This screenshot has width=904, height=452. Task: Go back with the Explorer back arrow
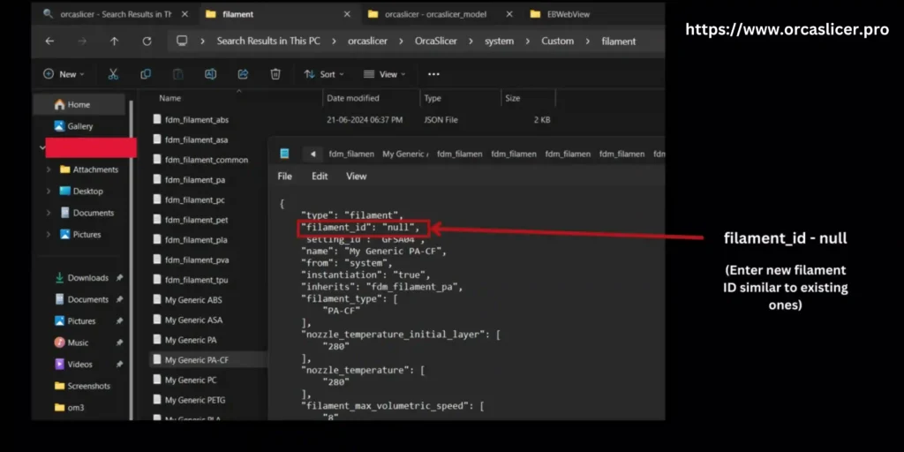coord(49,41)
